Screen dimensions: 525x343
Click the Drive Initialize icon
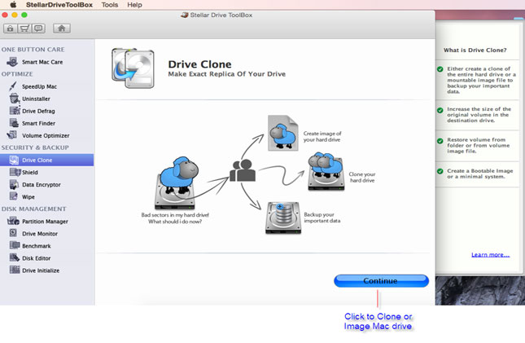15,270
